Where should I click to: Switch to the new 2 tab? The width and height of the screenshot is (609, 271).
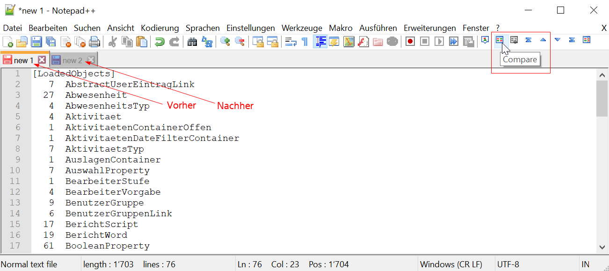[72, 60]
